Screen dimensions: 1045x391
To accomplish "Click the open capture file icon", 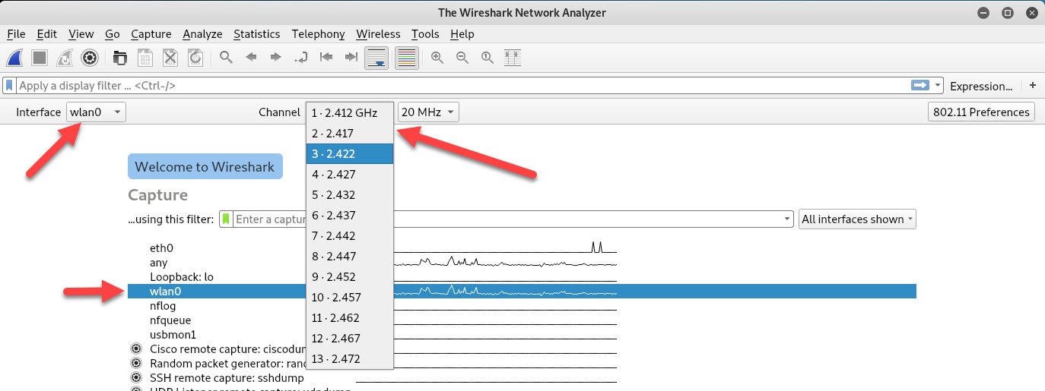I will [x=119, y=58].
